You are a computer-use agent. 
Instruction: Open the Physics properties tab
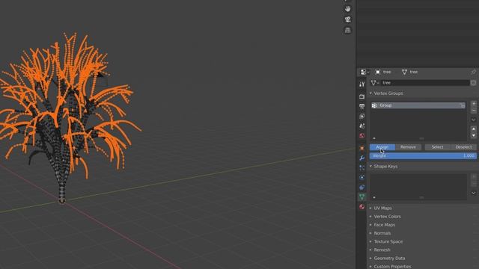click(361, 178)
